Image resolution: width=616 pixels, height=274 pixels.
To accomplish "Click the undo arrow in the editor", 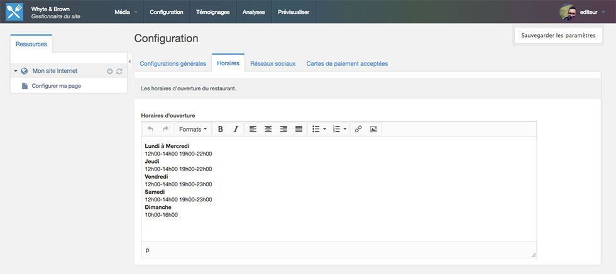I will coord(150,129).
